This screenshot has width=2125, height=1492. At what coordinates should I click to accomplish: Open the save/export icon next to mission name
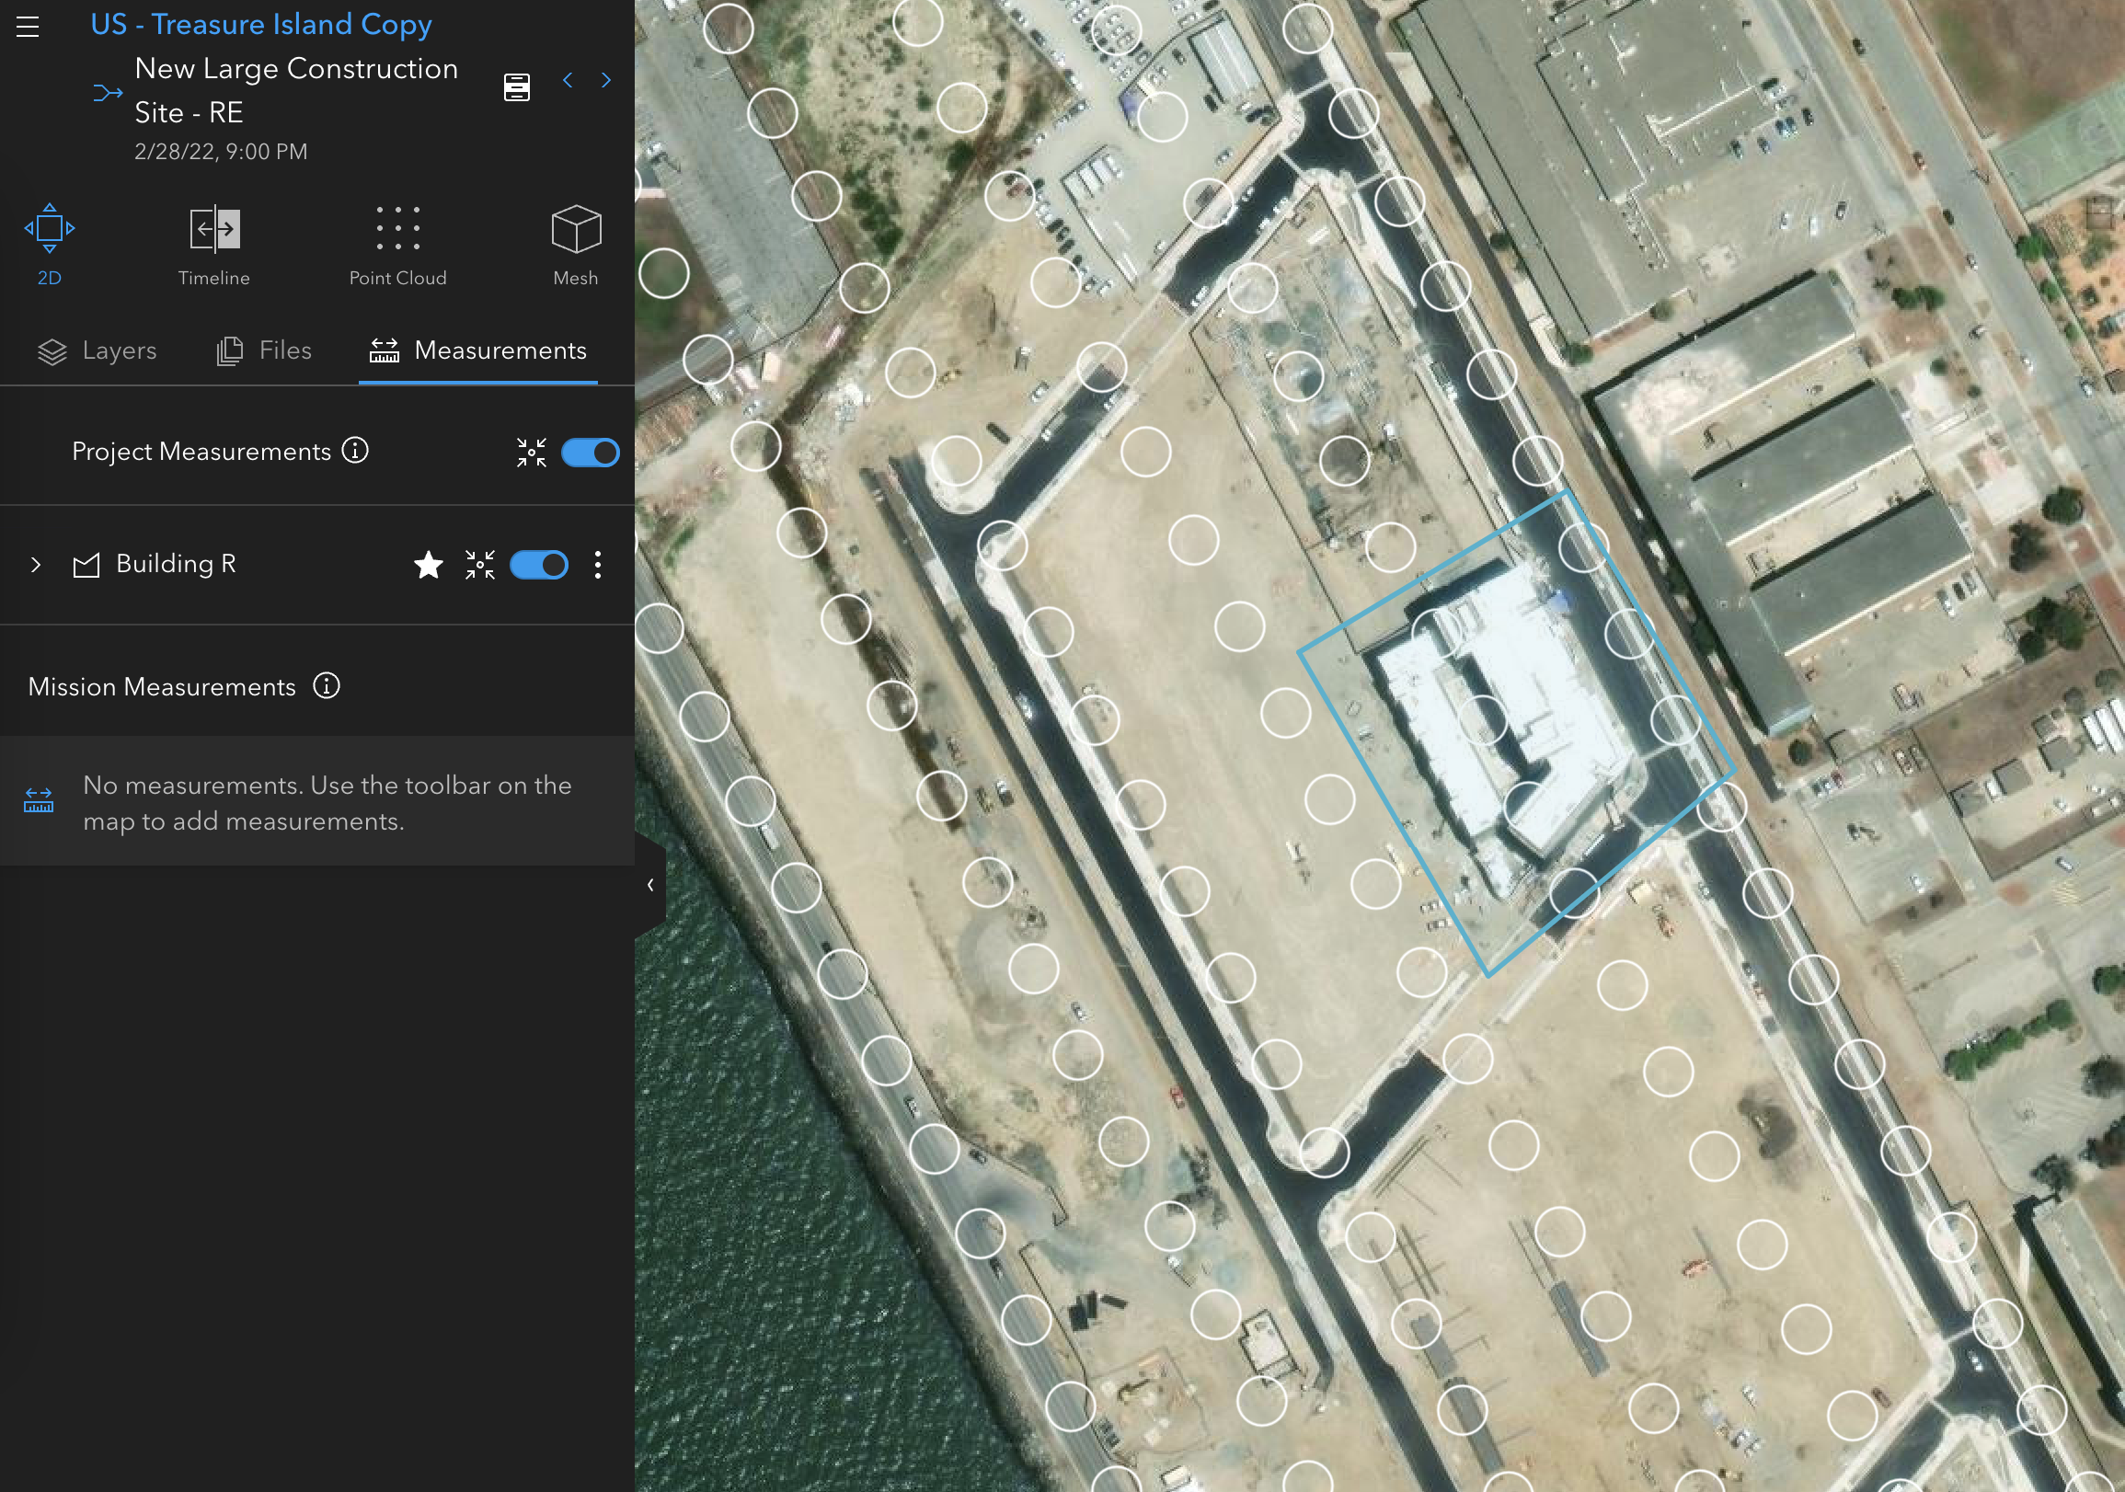pyautogui.click(x=516, y=86)
